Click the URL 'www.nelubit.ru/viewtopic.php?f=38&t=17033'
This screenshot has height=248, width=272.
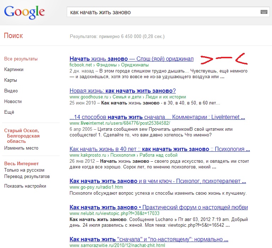point(114,213)
